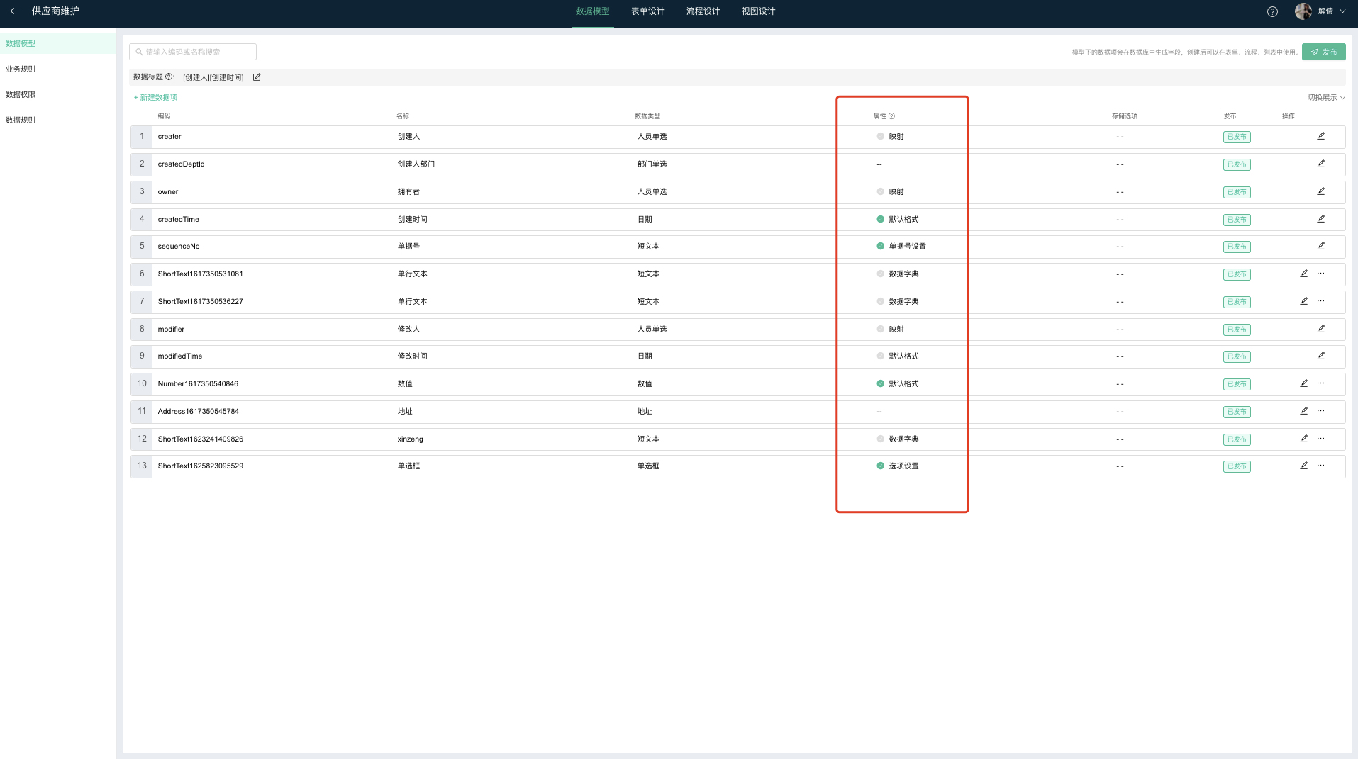Click the user avatar picture
The height and width of the screenshot is (759, 1358).
click(1303, 11)
